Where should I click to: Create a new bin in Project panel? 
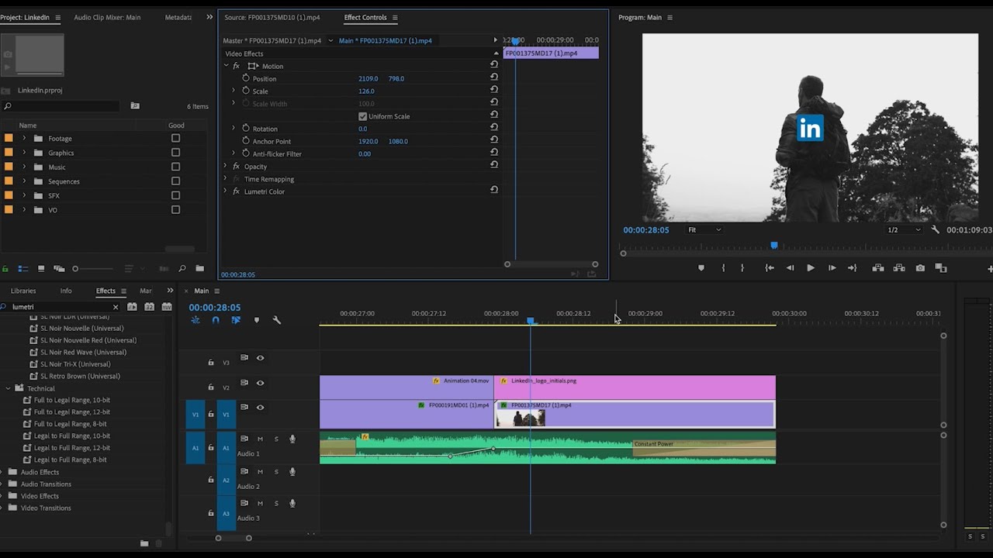point(199,269)
